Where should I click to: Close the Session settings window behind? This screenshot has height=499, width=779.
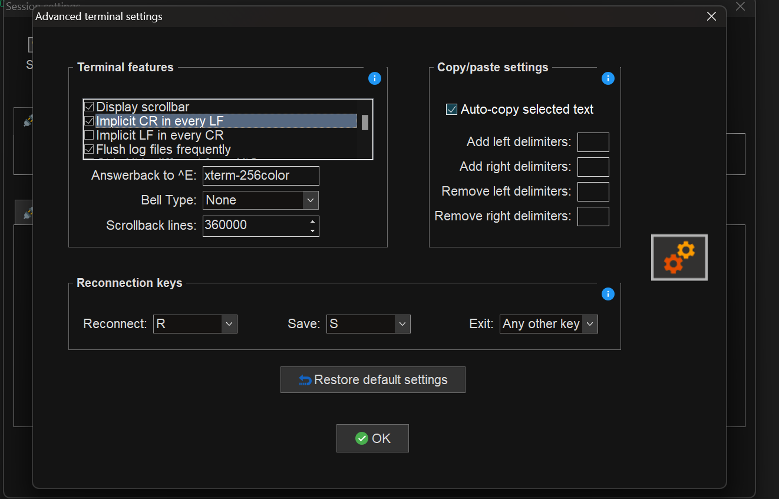[x=741, y=6]
